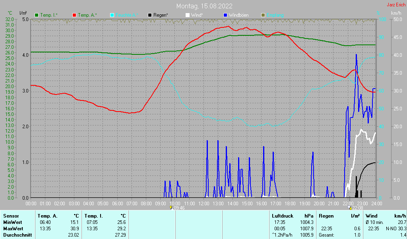Click the 'l/m²' rain axis unit label
This screenshot has height=239, width=407.
[23, 13]
